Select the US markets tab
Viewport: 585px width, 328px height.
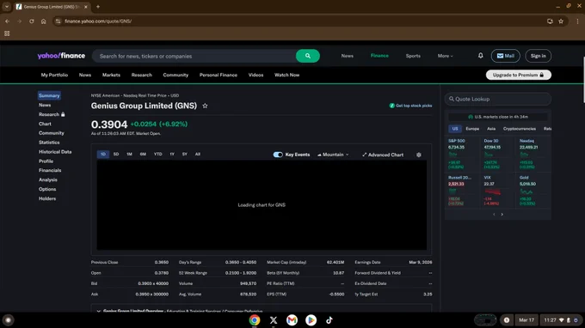[455, 129]
